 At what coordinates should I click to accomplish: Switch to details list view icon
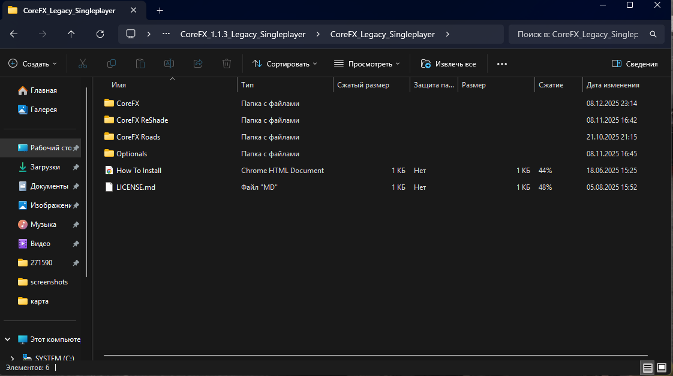[648, 367]
